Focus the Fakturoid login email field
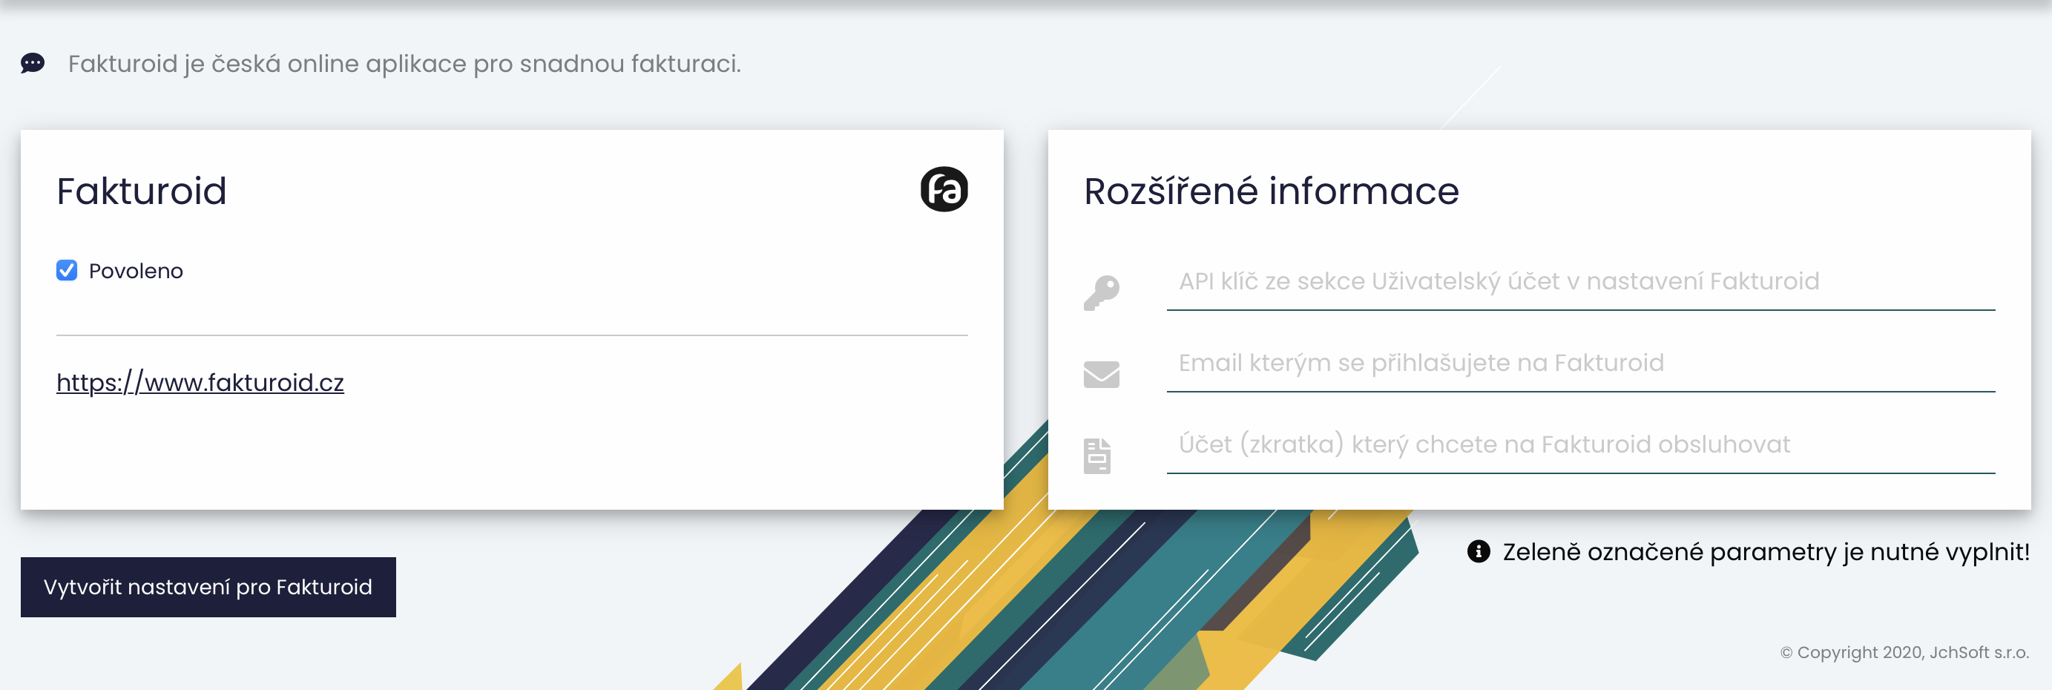The image size is (2052, 690). (1579, 364)
